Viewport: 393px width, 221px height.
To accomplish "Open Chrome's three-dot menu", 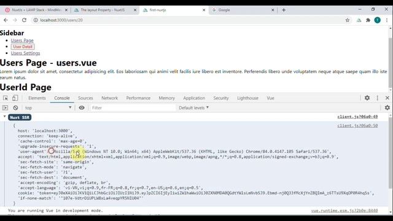I will [387, 20].
